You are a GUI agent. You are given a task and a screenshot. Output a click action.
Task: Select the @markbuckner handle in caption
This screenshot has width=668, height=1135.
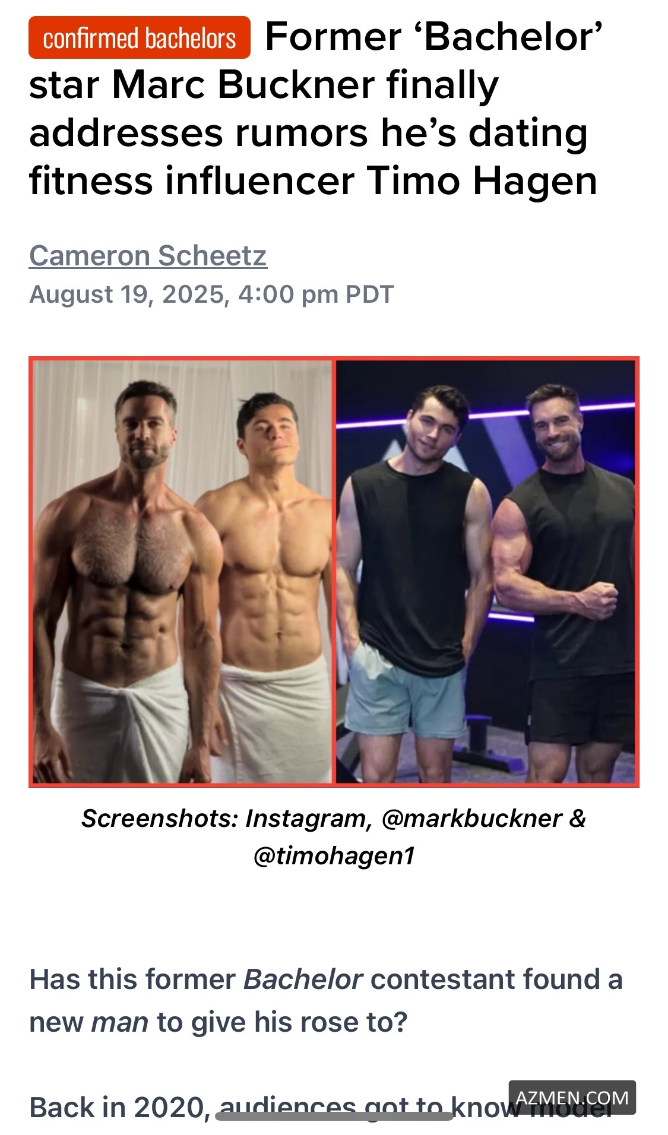pos(471,819)
